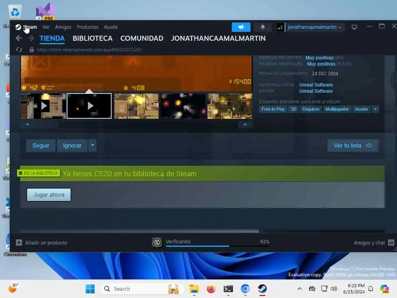
Task: Click the Windows taskbar Search box
Action: [142, 289]
